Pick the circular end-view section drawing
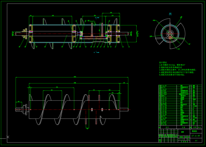The image size is (206, 147). click(170, 34)
